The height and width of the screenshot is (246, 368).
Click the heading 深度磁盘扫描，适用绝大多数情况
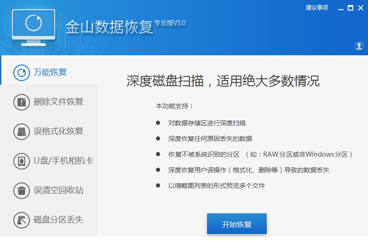(223, 81)
